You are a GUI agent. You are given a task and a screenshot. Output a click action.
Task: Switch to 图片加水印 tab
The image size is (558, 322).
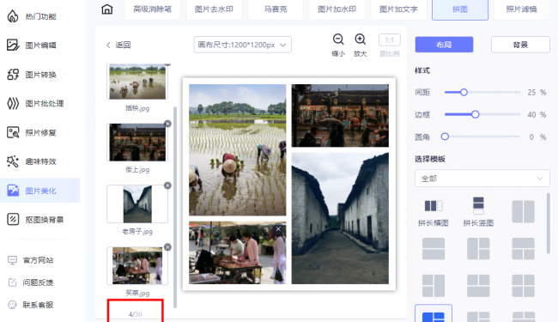point(337,9)
